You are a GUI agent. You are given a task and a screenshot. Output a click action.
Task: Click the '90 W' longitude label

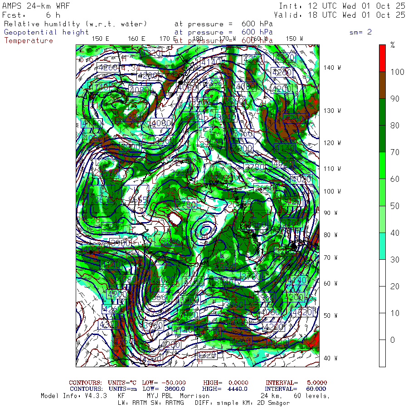(330, 213)
